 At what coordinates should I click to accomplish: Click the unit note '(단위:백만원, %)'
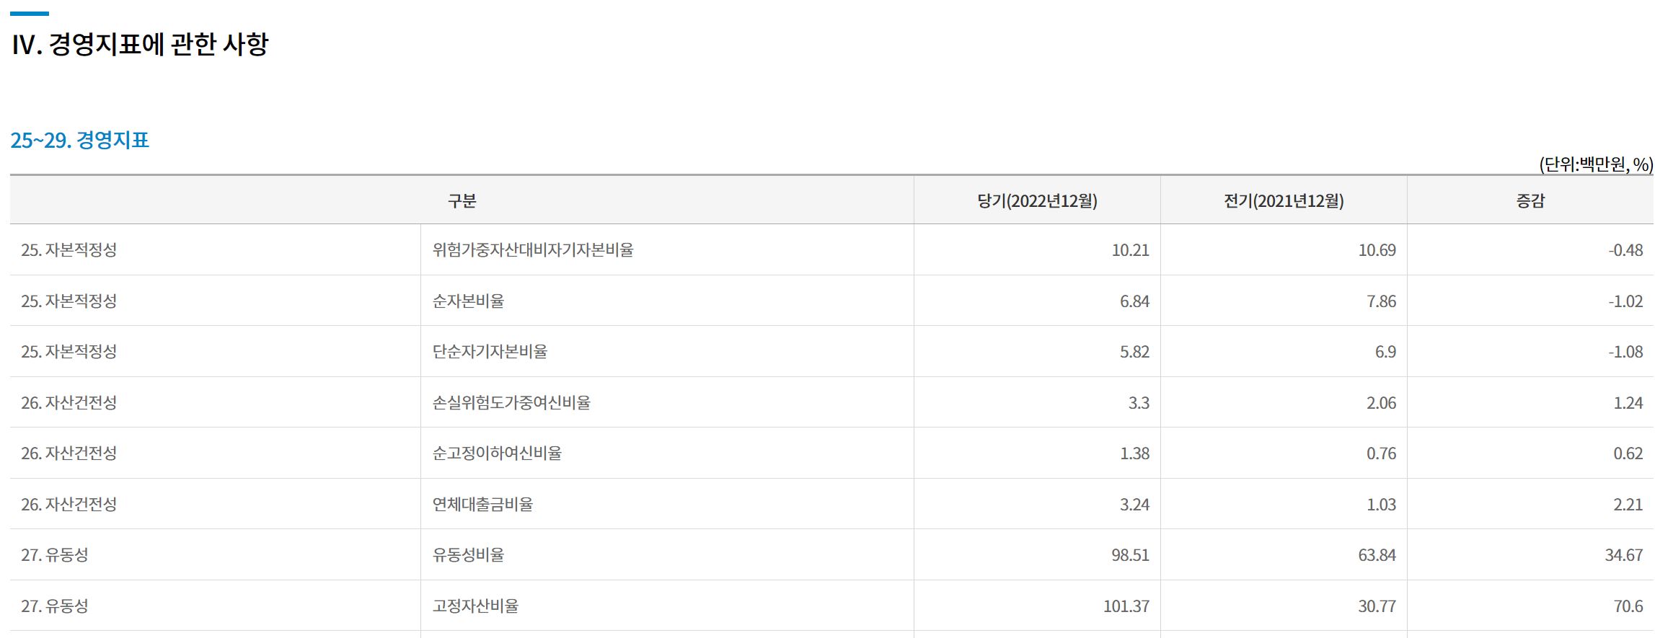[x=1596, y=164]
